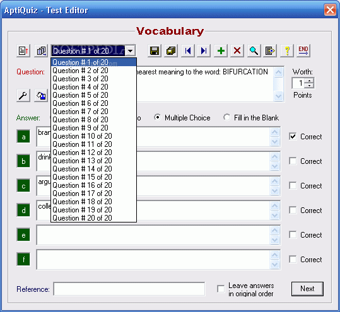Collapse the question selector dropdown arrow
The height and width of the screenshot is (312, 340).
[x=130, y=51]
